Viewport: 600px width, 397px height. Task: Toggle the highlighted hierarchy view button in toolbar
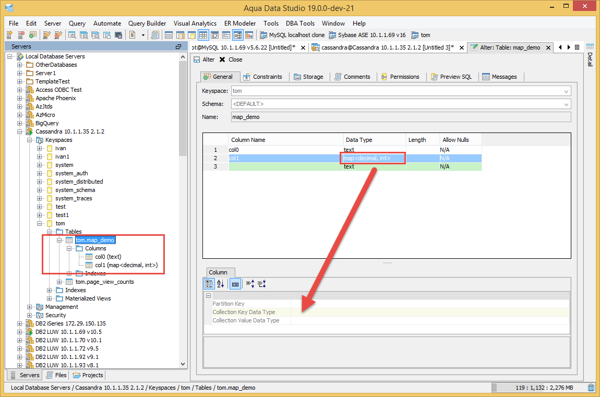tap(237, 35)
